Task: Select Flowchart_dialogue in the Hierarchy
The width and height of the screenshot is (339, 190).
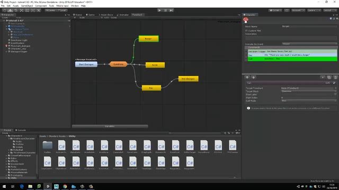Action: pyautogui.click(x=21, y=46)
